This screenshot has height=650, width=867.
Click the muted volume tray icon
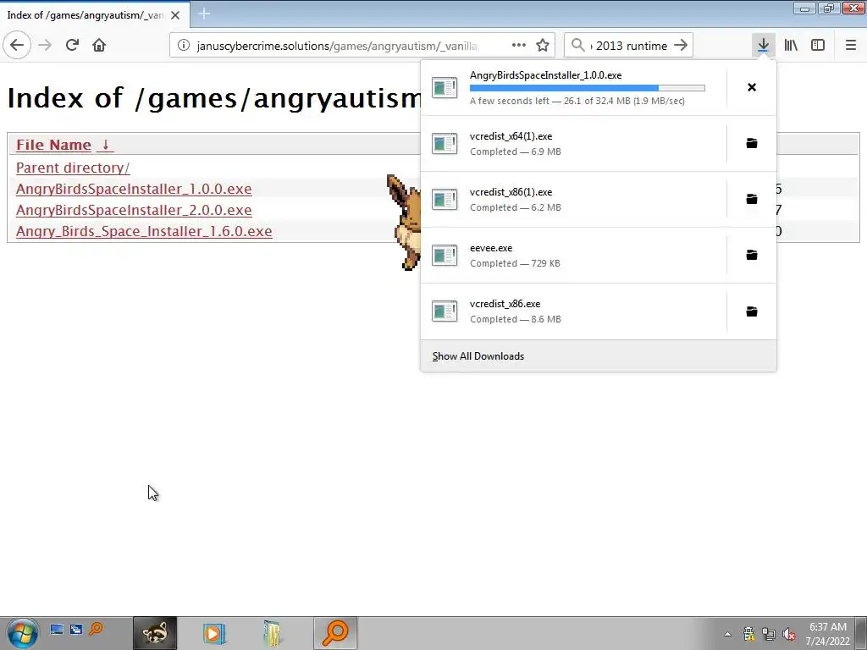point(789,634)
